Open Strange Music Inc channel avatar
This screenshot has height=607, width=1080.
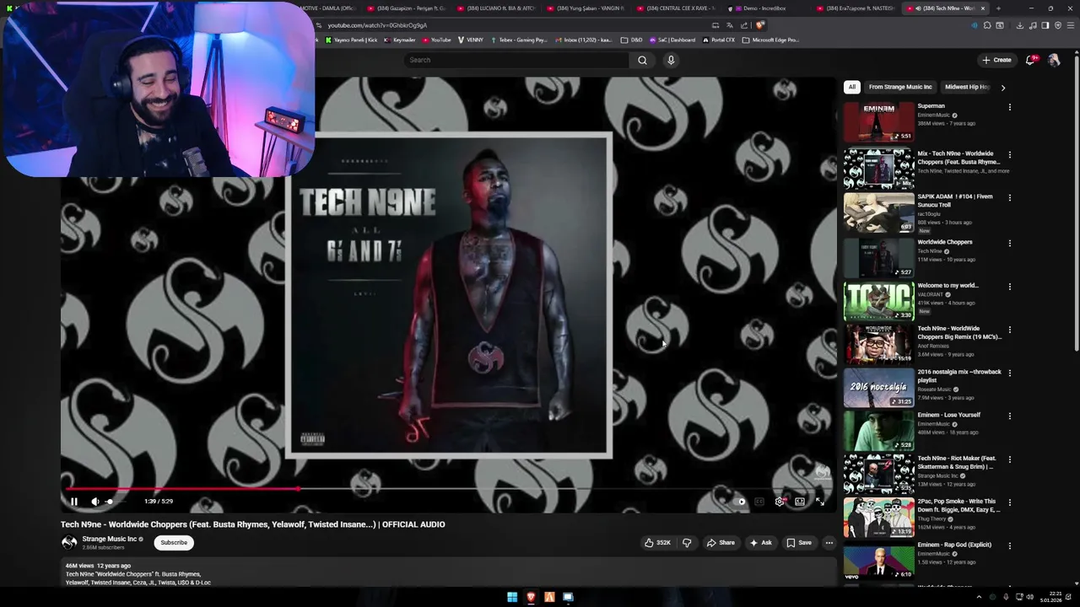pyautogui.click(x=69, y=543)
